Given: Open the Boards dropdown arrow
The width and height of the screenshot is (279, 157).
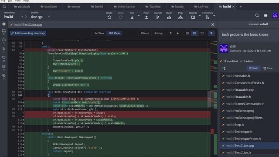Looking at the screenshot, I should [200, 16].
